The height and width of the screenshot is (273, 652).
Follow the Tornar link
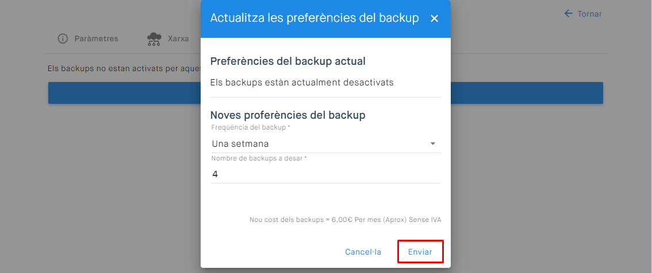click(x=589, y=14)
